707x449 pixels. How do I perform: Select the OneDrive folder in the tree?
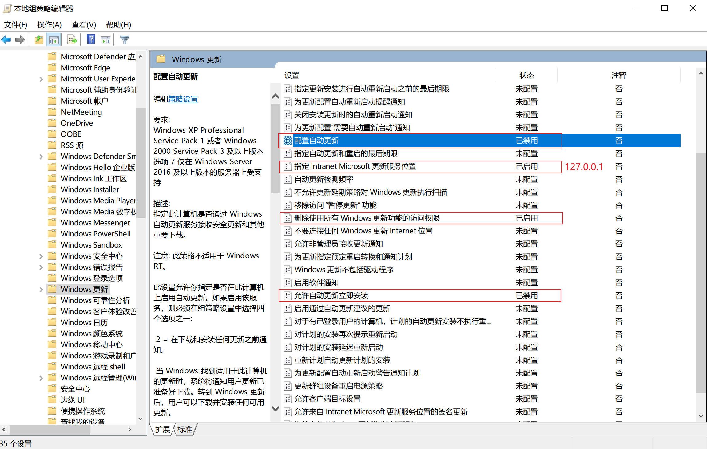pyautogui.click(x=77, y=123)
